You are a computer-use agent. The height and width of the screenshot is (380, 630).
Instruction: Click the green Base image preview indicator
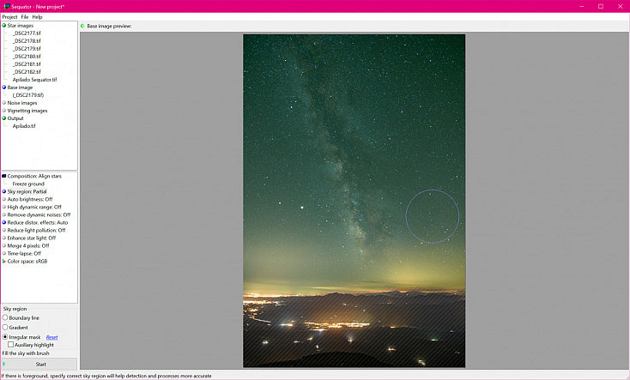pyautogui.click(x=82, y=26)
